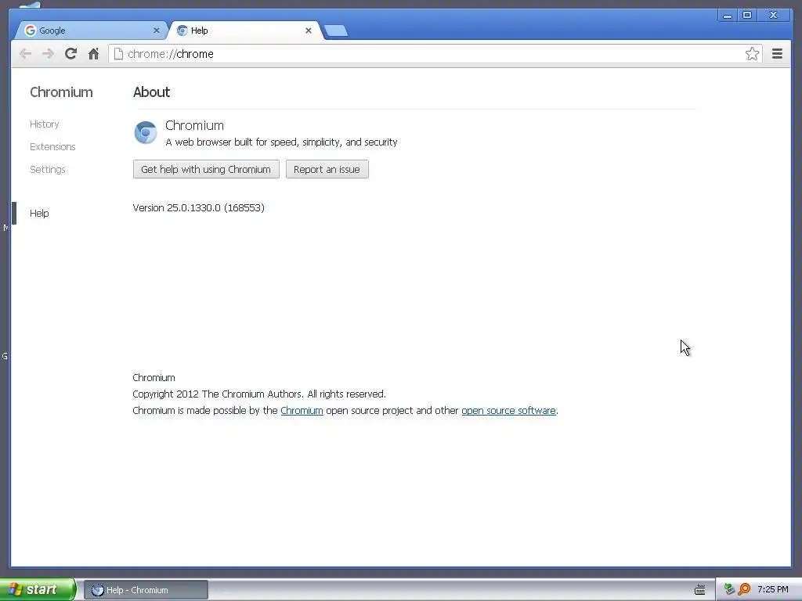Screen dimensions: 802x601
Task: Bookmark this page with the star icon
Action: (752, 54)
